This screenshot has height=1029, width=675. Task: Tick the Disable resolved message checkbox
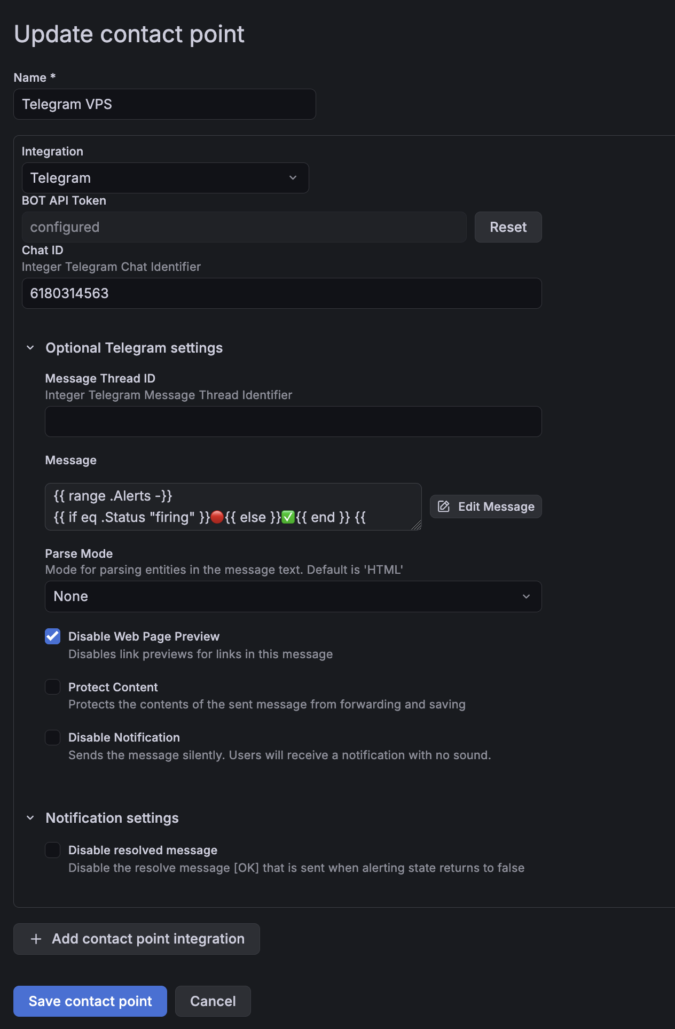click(53, 850)
